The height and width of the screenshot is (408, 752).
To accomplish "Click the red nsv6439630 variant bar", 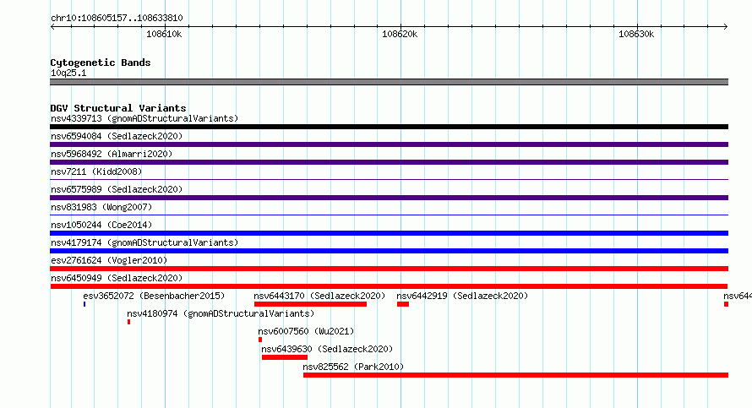I will pyautogui.click(x=285, y=357).
